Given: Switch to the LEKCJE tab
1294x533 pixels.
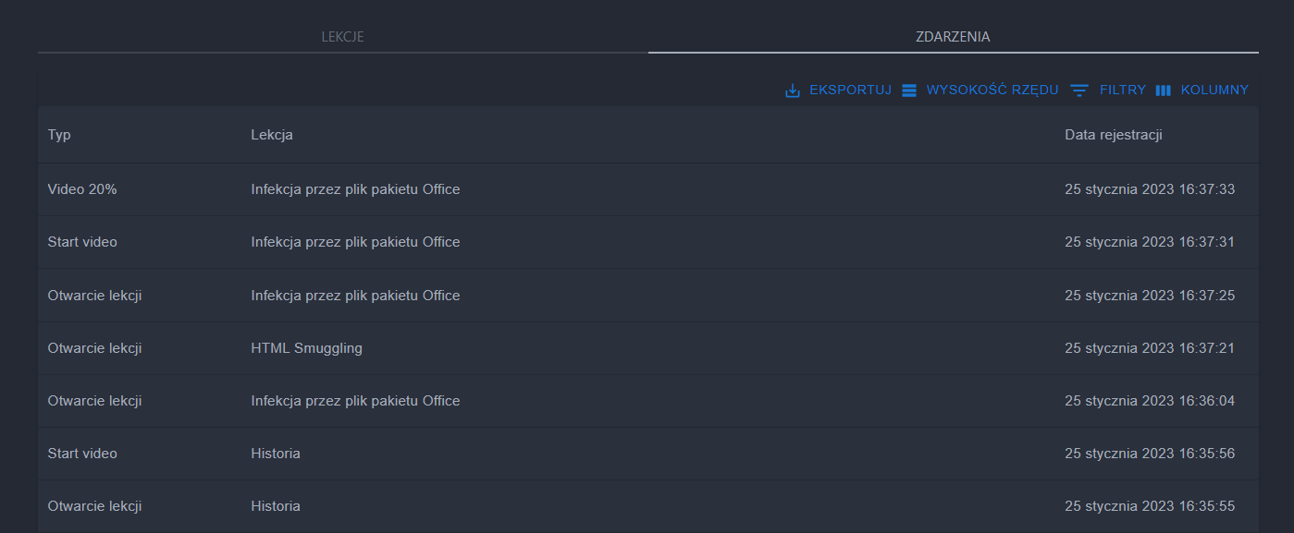Looking at the screenshot, I should 342,37.
